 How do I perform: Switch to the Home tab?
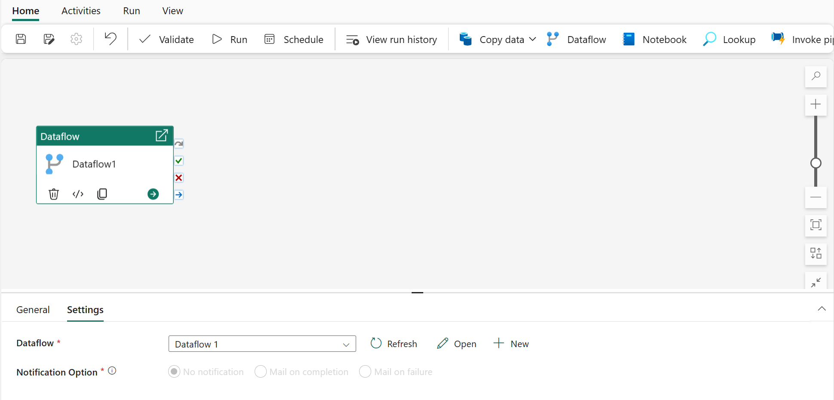[26, 11]
